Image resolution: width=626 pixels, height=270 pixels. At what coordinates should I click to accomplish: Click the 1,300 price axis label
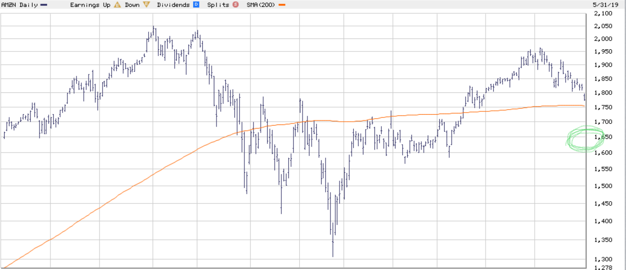[603, 259]
